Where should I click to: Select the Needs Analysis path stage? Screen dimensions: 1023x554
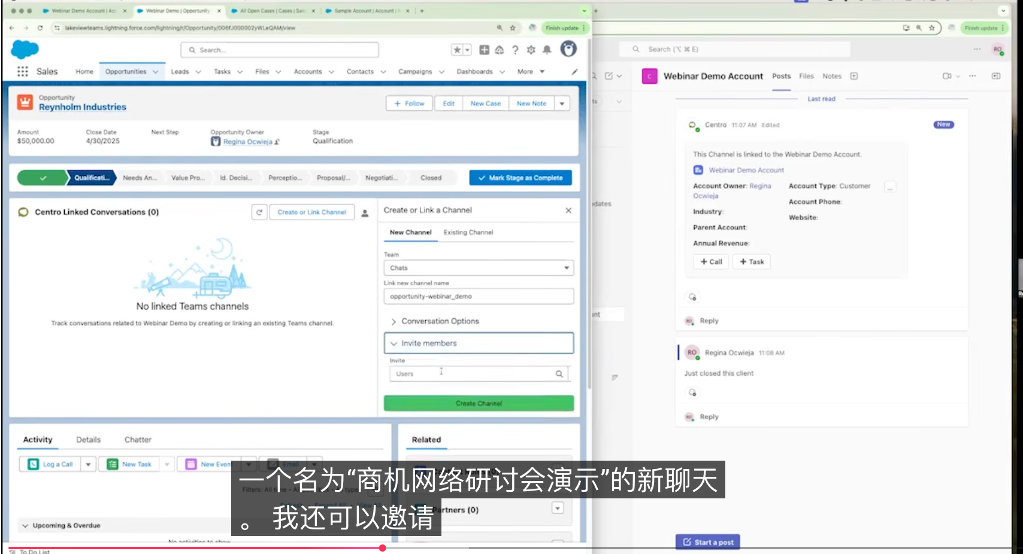[140, 178]
